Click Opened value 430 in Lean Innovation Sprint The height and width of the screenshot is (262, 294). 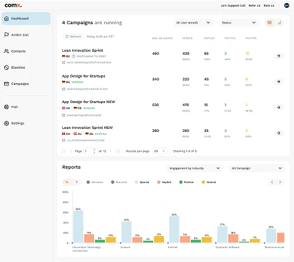point(186,54)
